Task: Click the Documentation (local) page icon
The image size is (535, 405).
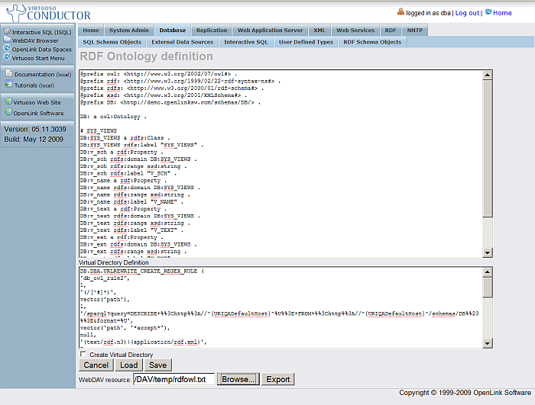Action: [x=9, y=73]
